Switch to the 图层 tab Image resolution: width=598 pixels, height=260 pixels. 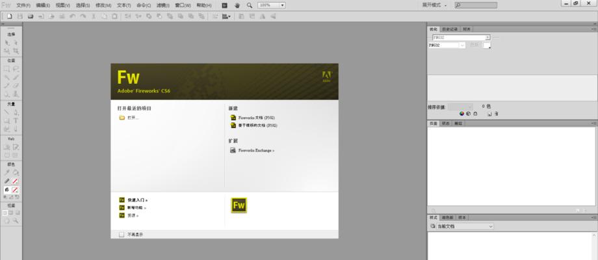point(458,123)
